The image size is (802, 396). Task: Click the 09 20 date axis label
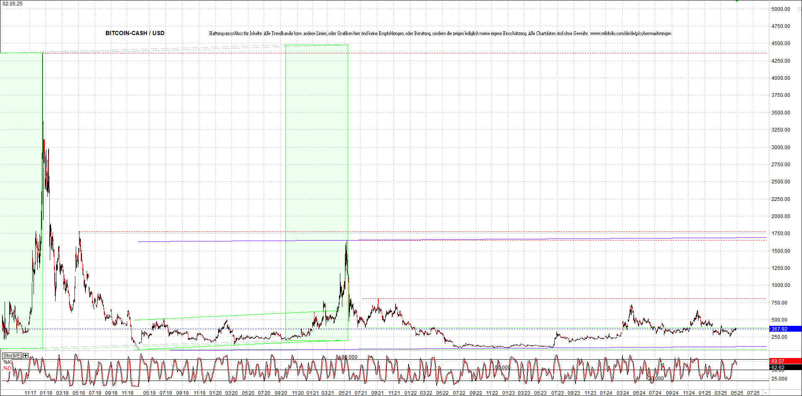point(281,393)
